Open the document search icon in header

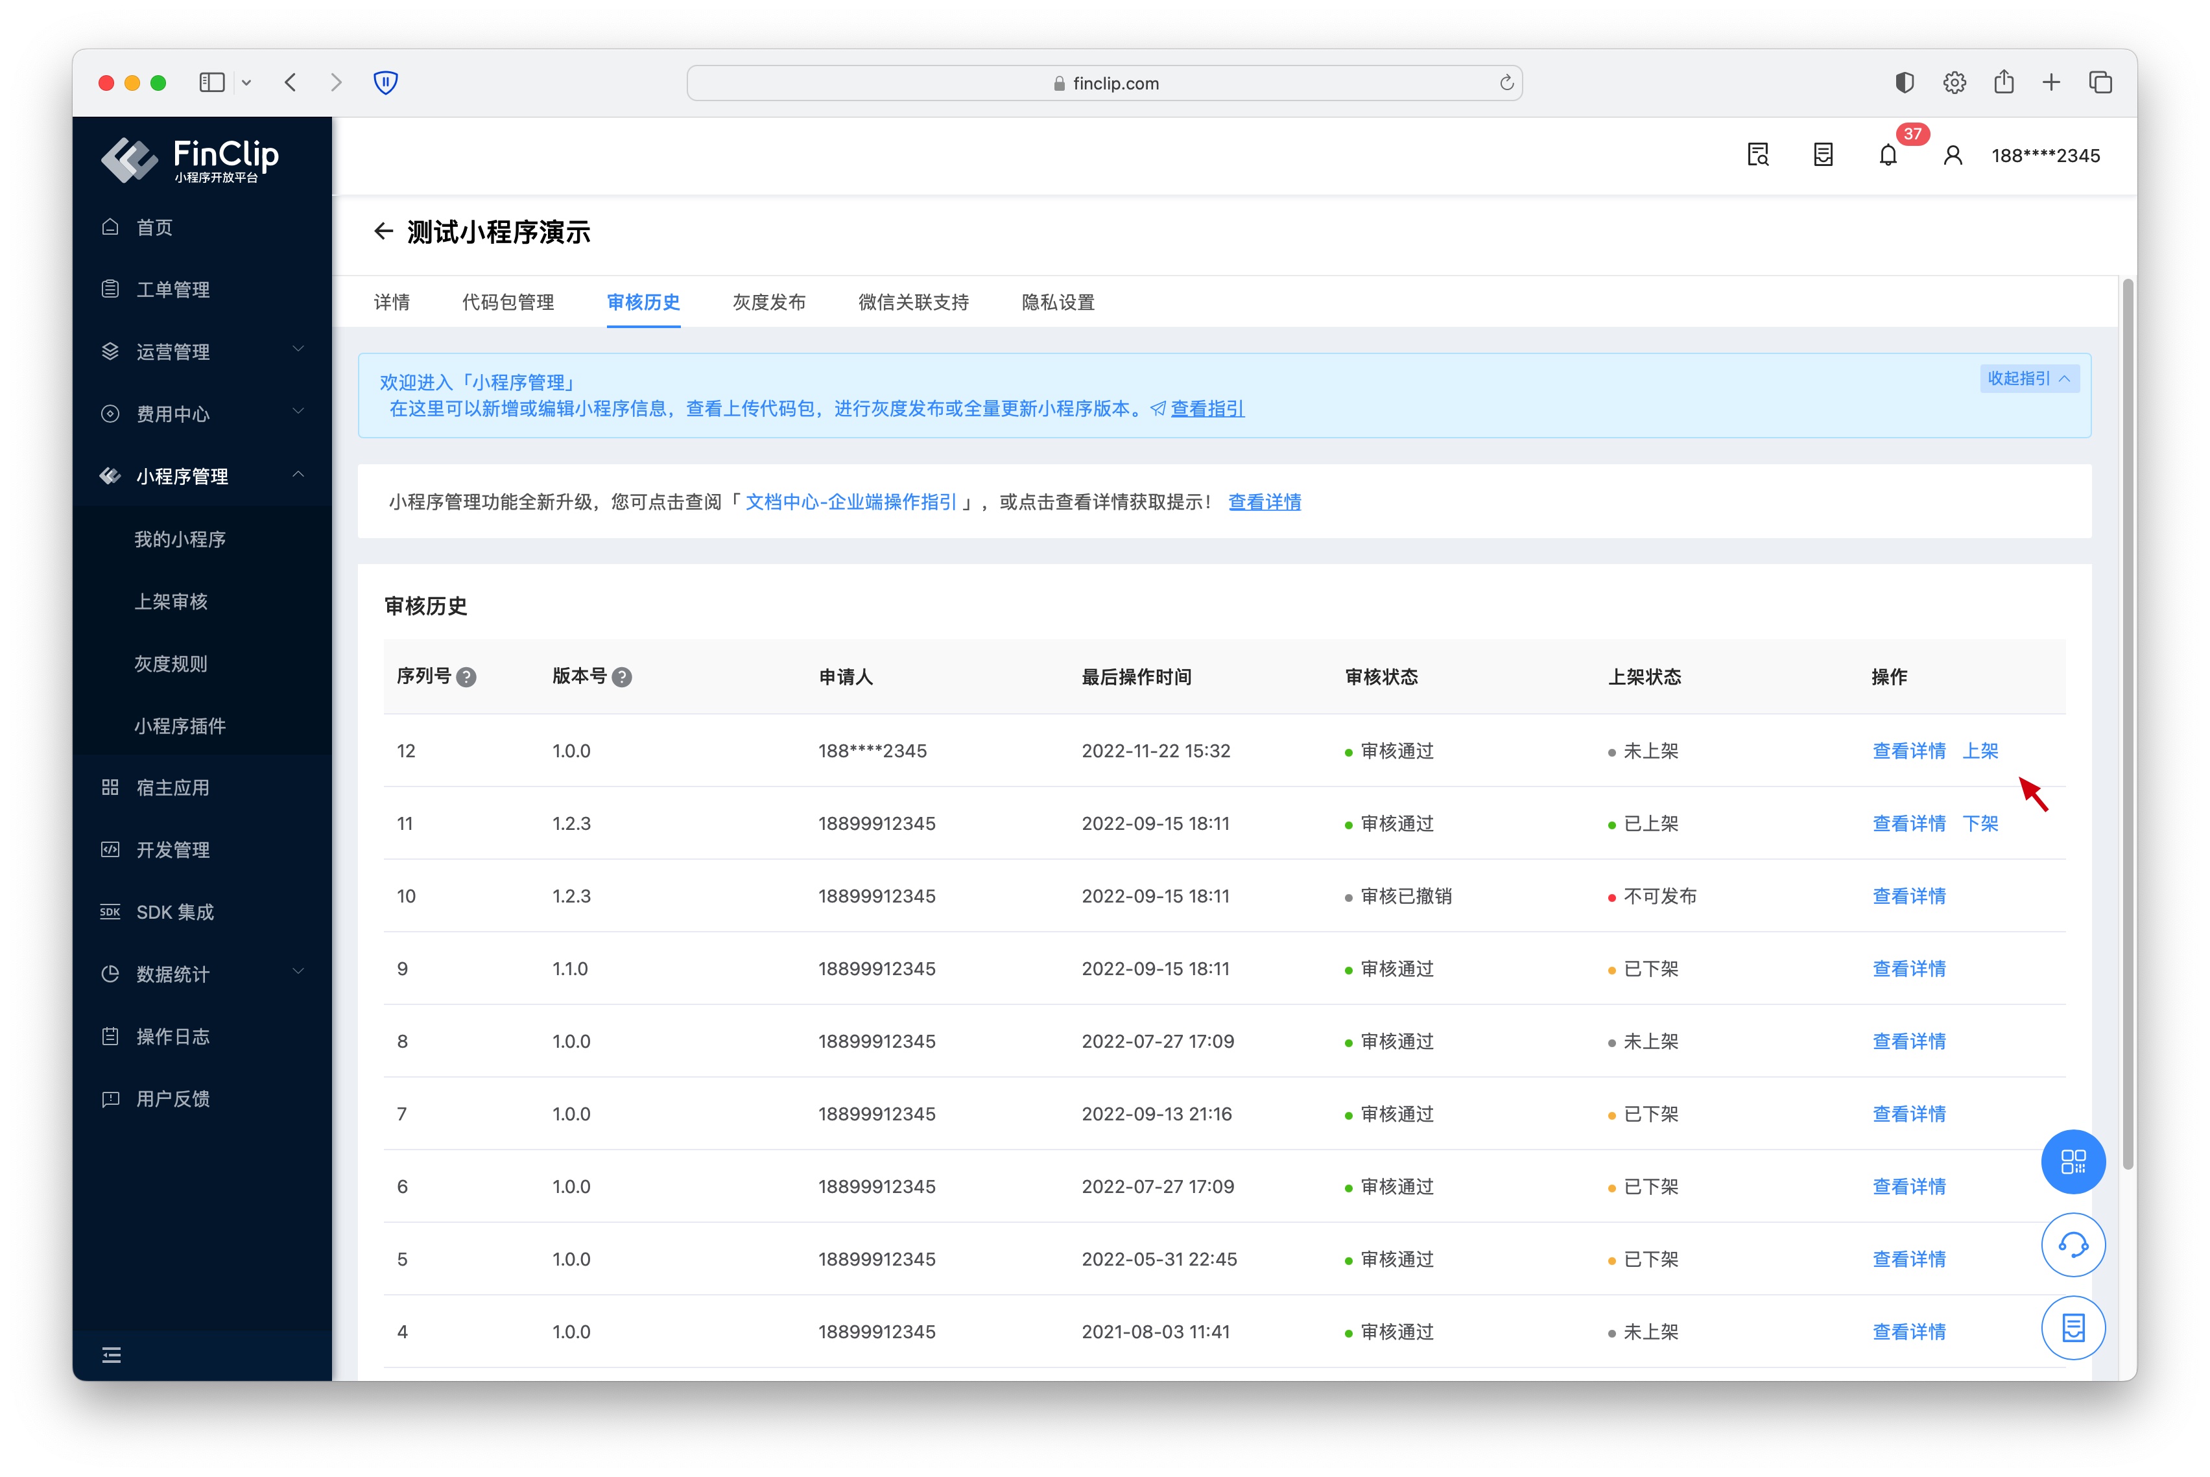(x=1758, y=156)
